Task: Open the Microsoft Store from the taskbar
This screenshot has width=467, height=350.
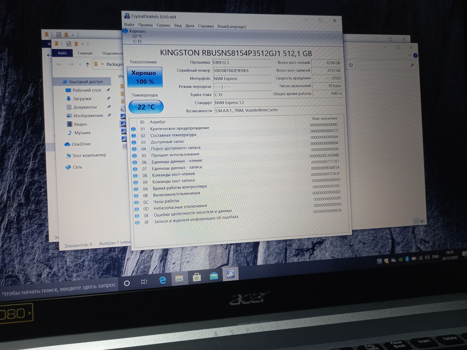Action: pos(197,277)
